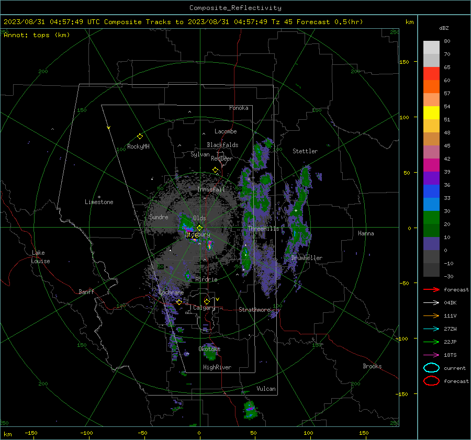Image resolution: width=471 pixels, height=440 pixels.
Task: Click the Hanna city label
Action: click(x=366, y=233)
